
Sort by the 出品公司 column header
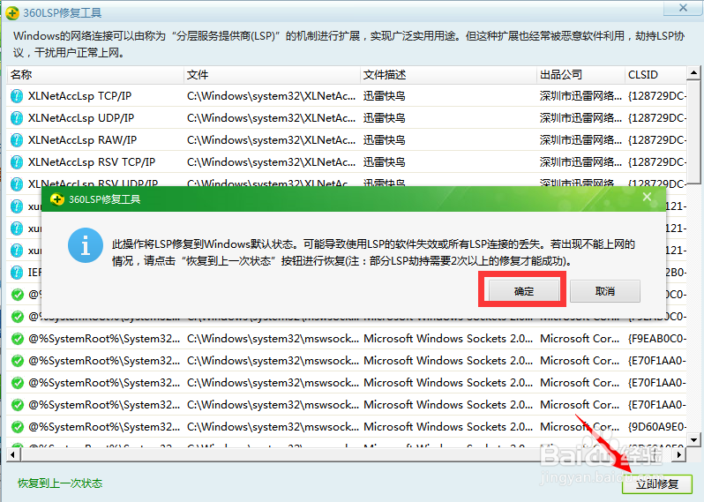(580, 74)
